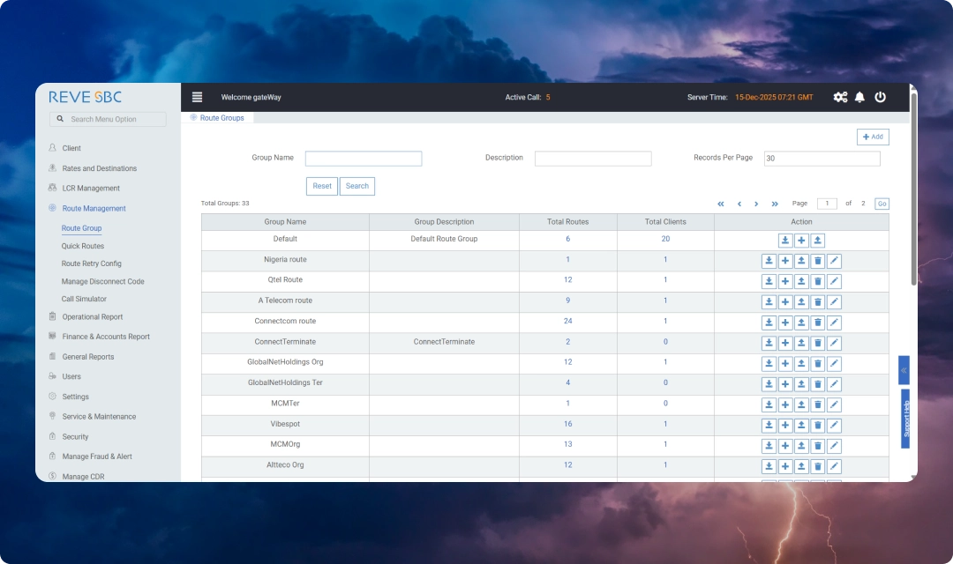Toggle the hamburger sidebar menu icon

[x=197, y=97]
